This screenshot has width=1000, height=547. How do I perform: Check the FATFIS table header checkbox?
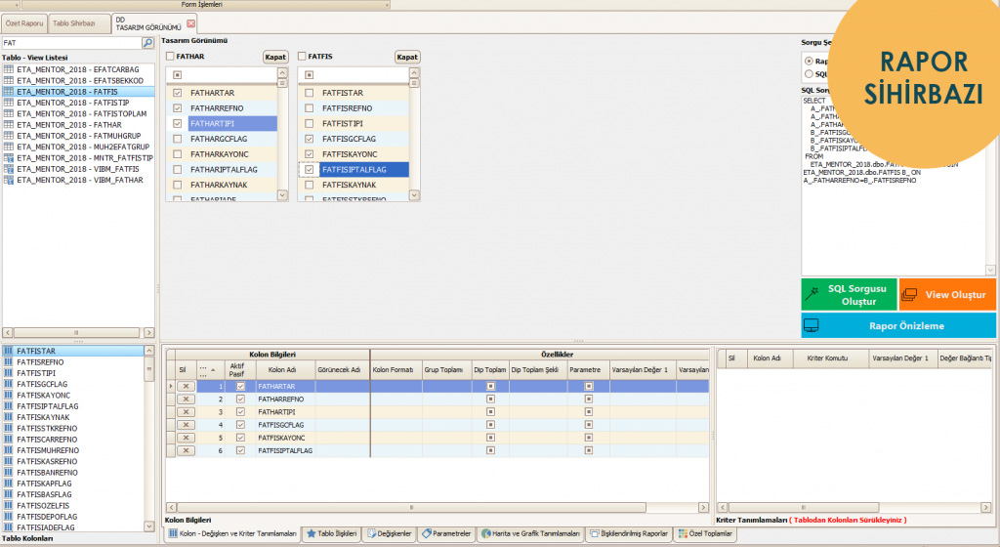coord(302,56)
